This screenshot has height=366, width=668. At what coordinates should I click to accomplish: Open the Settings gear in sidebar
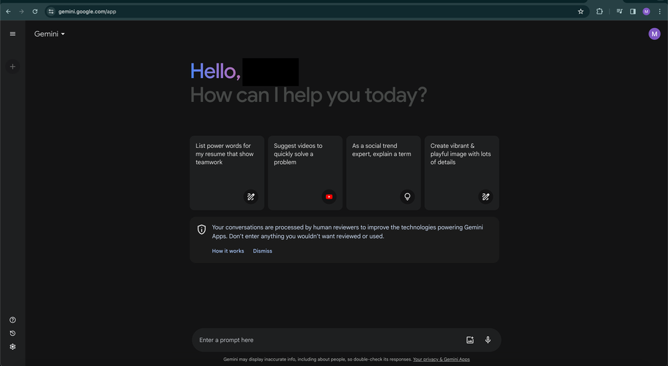point(12,347)
